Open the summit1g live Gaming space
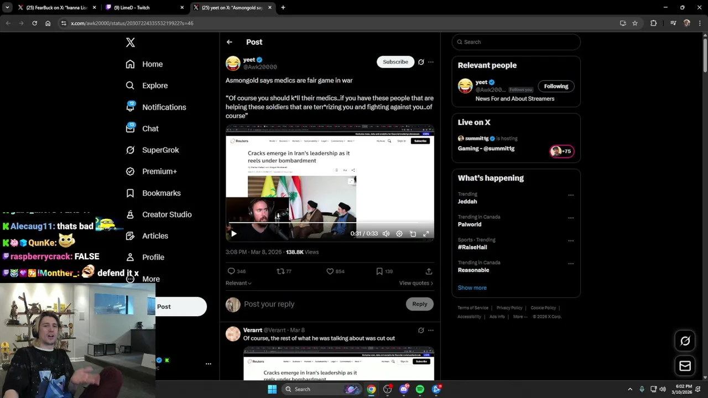The width and height of the screenshot is (708, 398). pyautogui.click(x=516, y=144)
